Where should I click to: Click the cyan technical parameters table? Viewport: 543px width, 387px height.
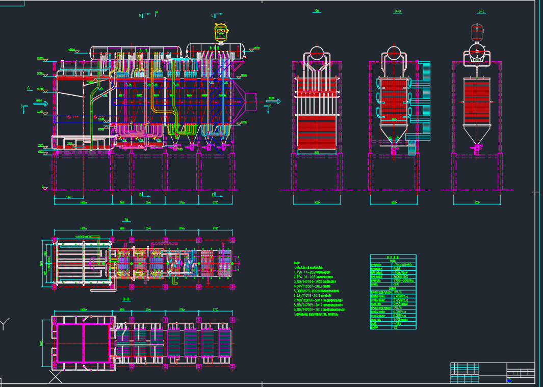(393, 292)
